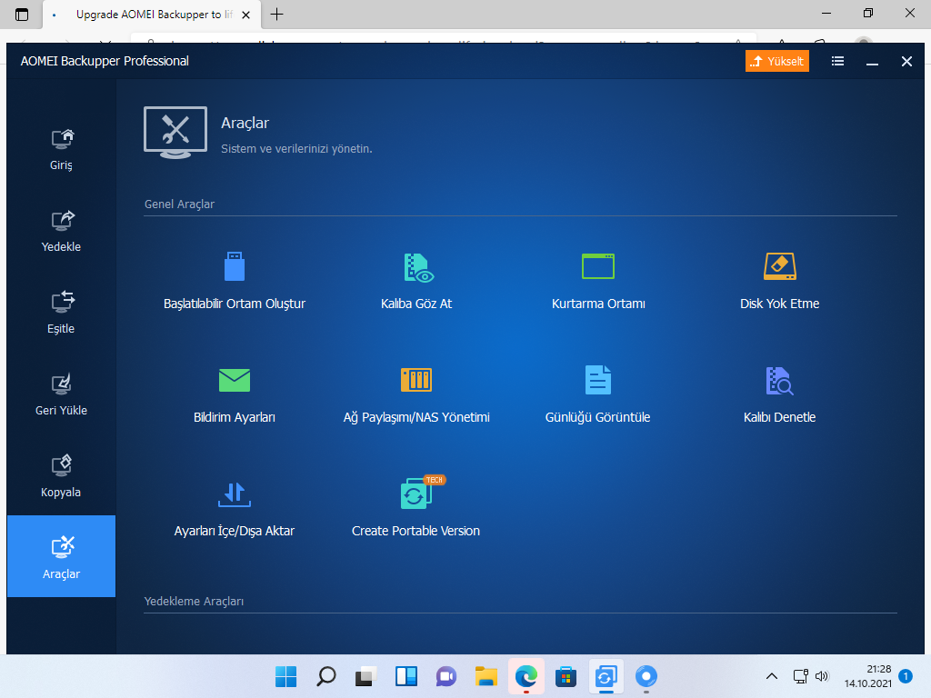Open Başlatılabilir Ortam Oluştur tool
The height and width of the screenshot is (698, 931).
pos(235,282)
